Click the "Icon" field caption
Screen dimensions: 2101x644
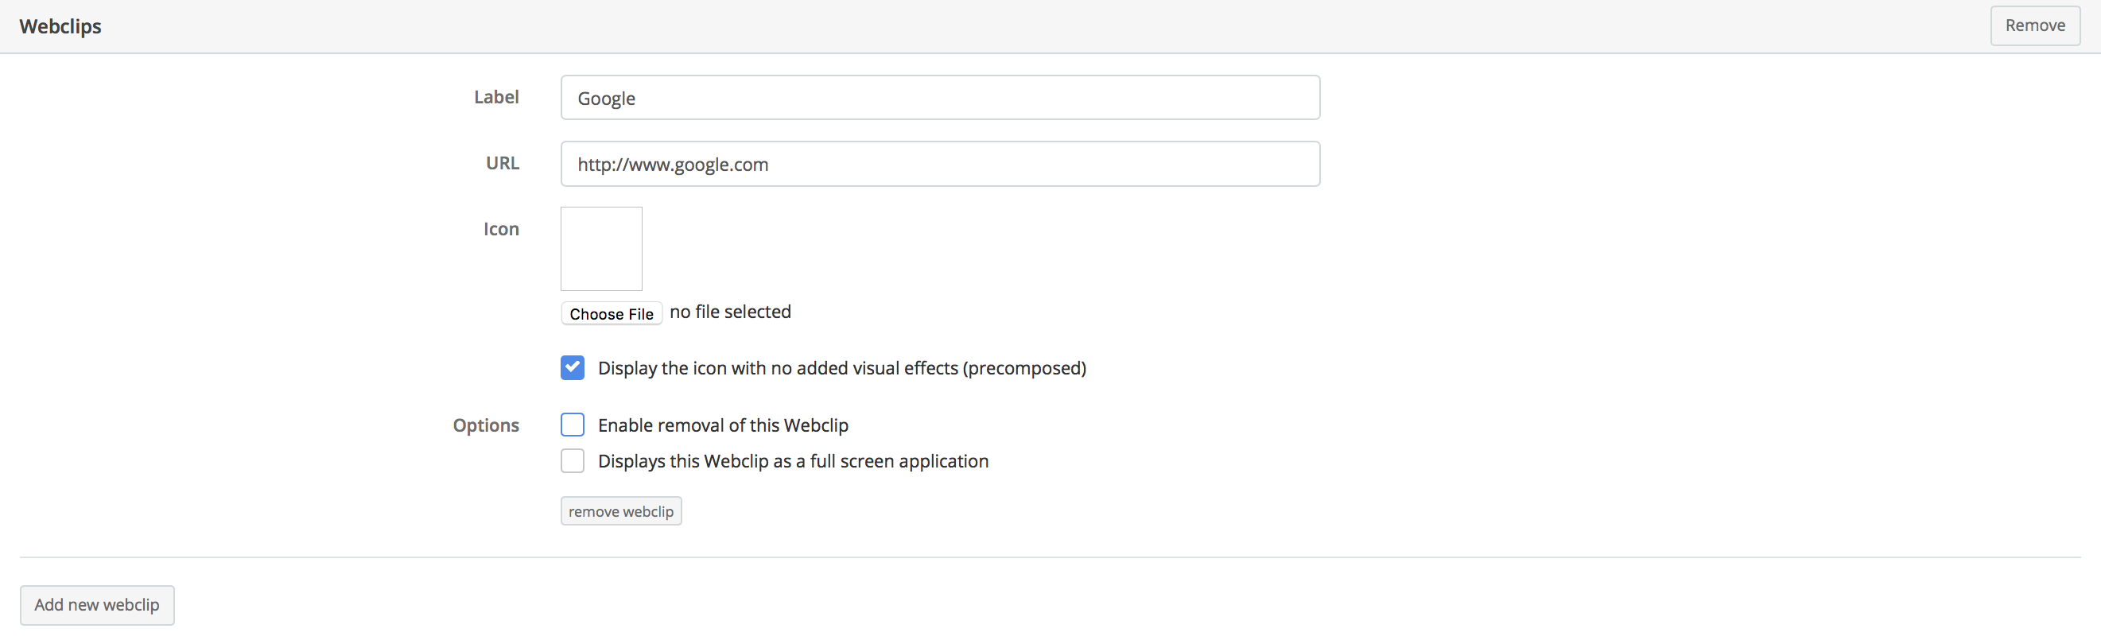pyautogui.click(x=501, y=230)
